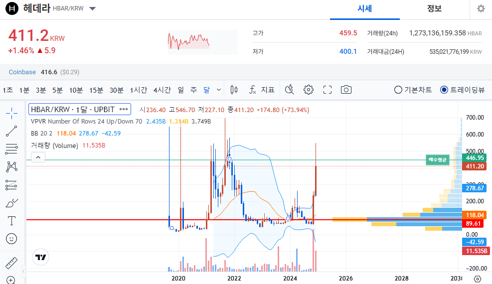Click the BB 20 2 indicator legend

tap(76, 133)
